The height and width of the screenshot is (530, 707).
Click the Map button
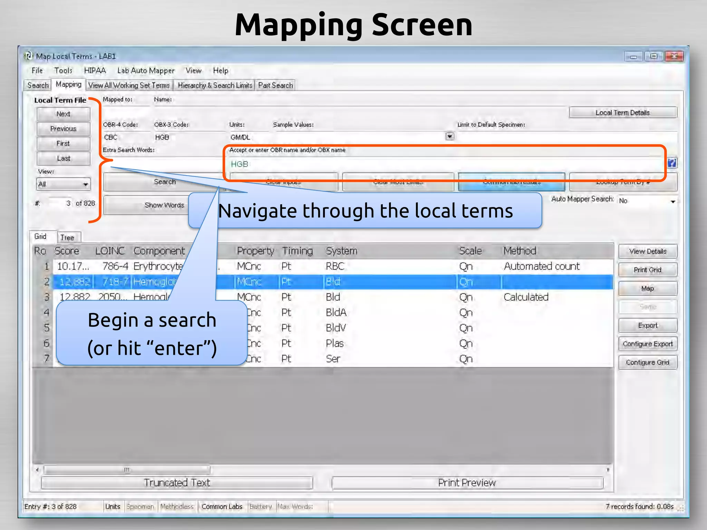coord(648,288)
